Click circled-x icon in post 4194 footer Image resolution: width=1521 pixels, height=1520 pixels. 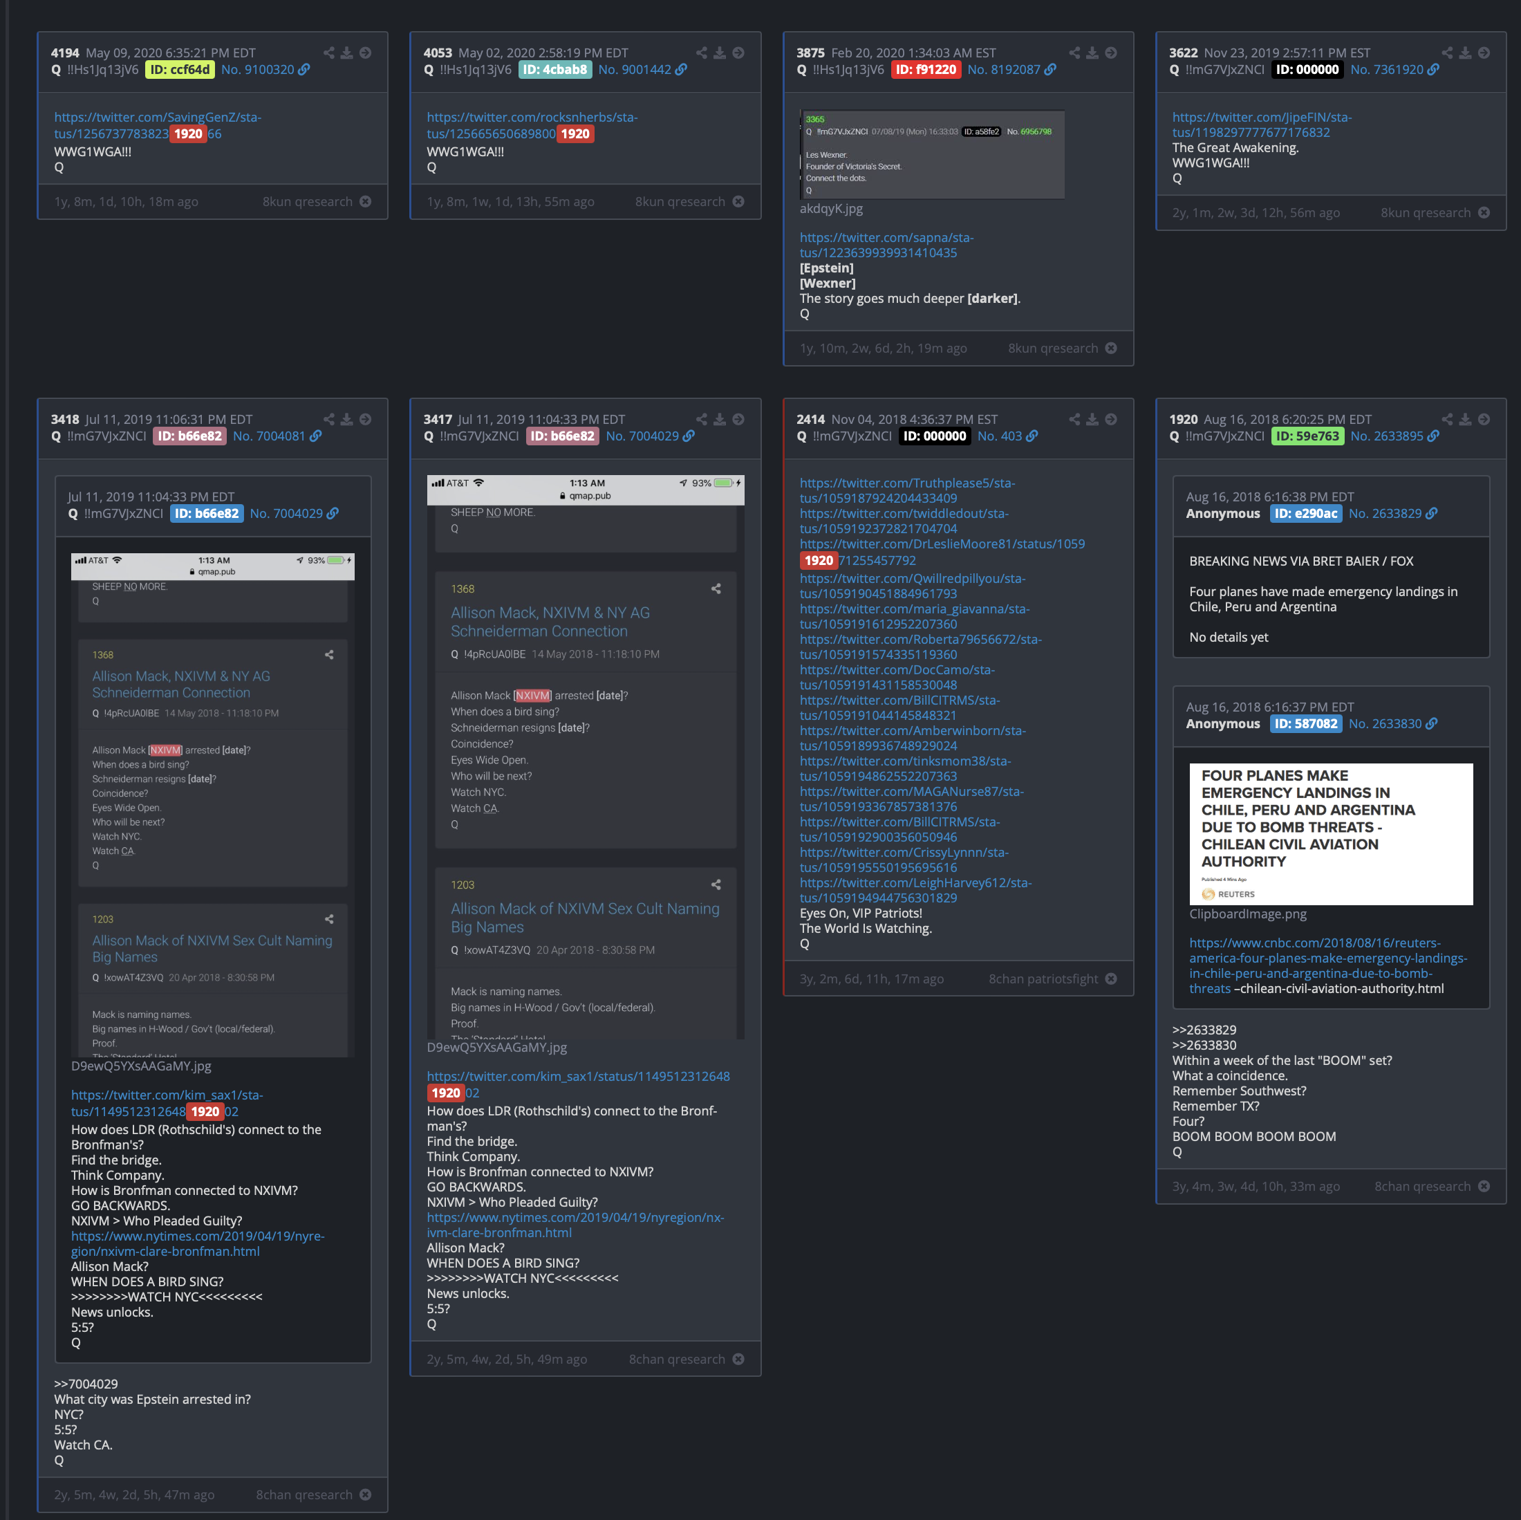point(365,202)
